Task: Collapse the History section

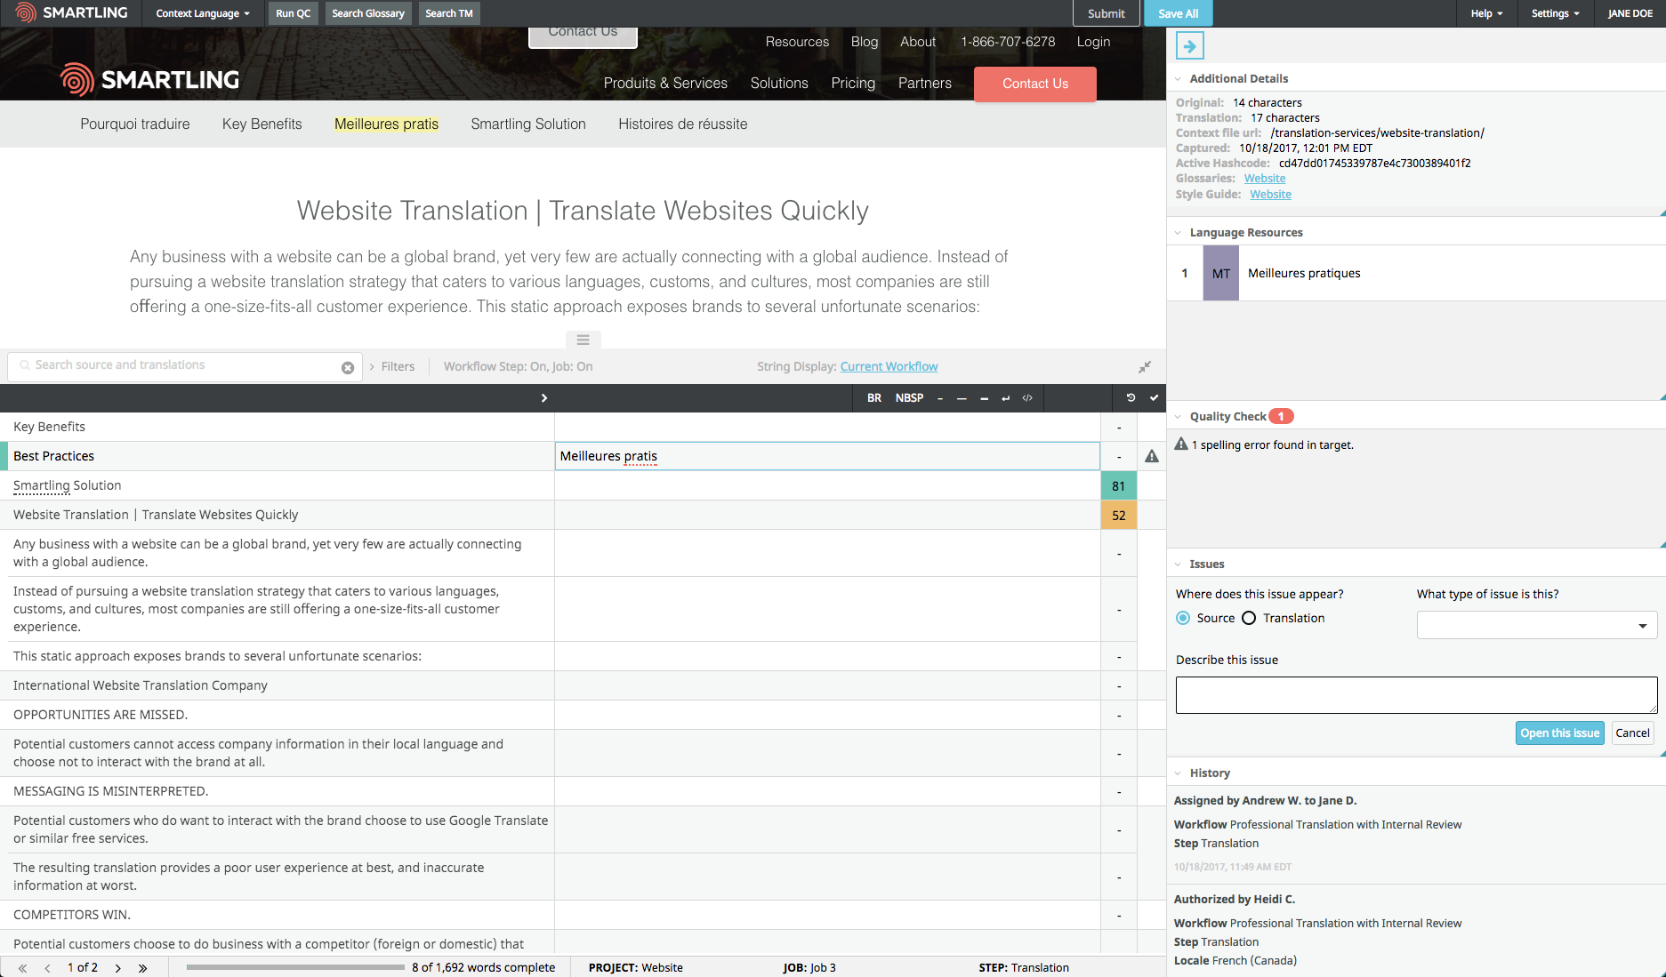Action: pyautogui.click(x=1178, y=773)
